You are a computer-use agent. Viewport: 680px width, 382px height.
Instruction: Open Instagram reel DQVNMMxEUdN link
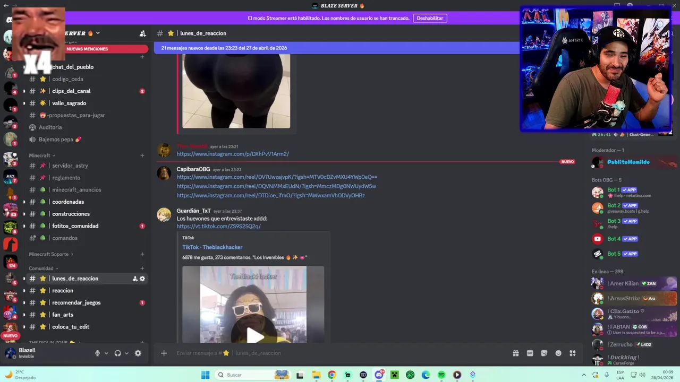[x=276, y=186]
